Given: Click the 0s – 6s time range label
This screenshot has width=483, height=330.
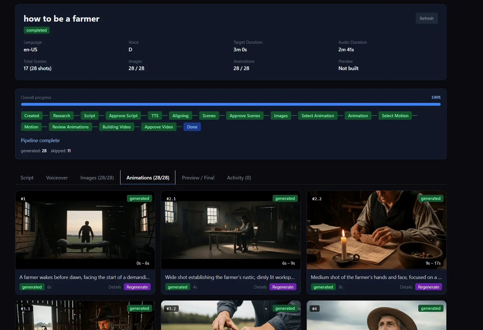Looking at the screenshot, I should click(143, 263).
